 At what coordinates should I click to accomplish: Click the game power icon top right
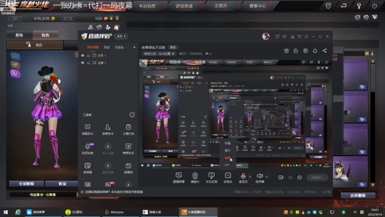point(374,6)
